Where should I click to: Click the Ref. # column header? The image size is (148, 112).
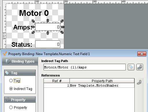coord(57,81)
